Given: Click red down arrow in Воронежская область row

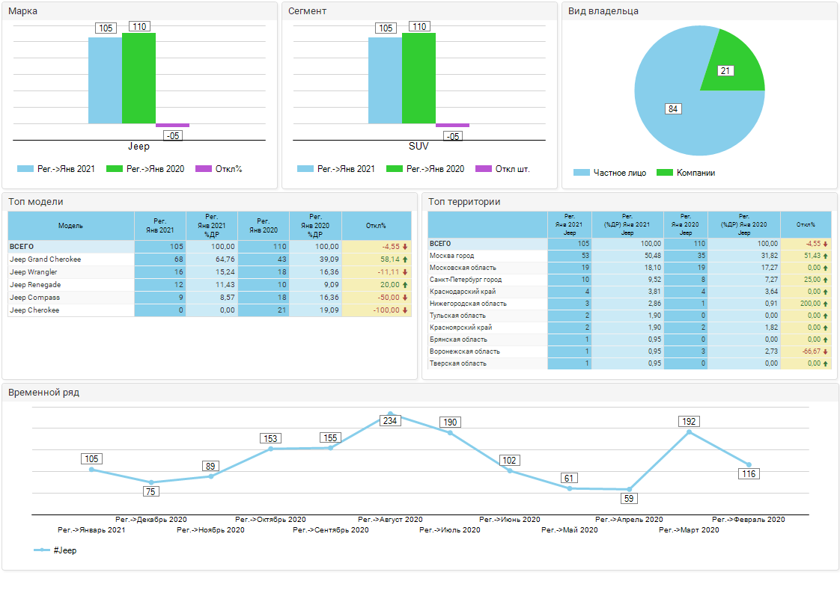Looking at the screenshot, I should pyautogui.click(x=825, y=351).
